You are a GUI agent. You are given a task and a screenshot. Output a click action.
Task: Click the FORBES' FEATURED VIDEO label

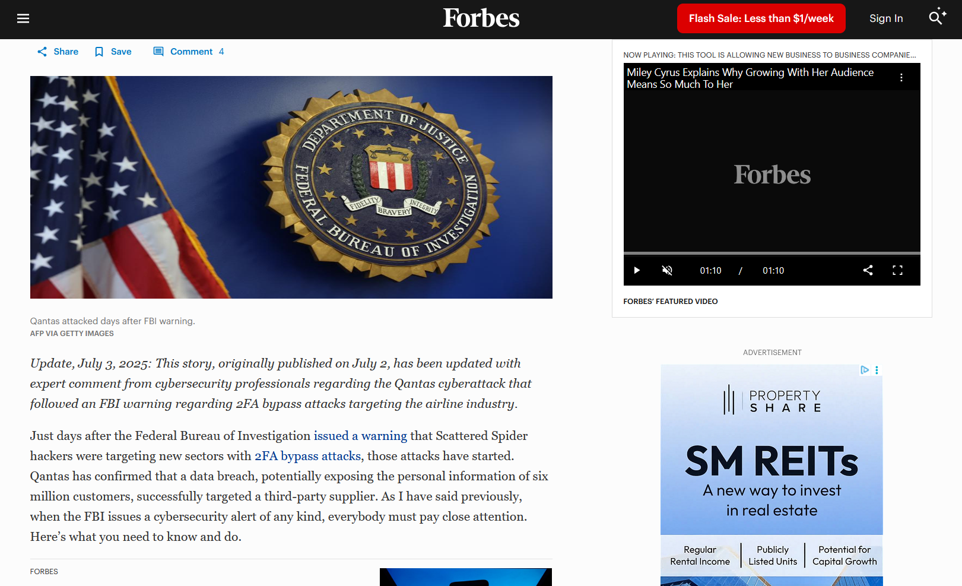point(671,302)
